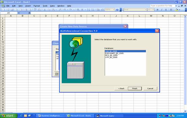The width and height of the screenshot is (187, 118).
Task: Open the Format menu
Action: pyautogui.click(x=37, y=6)
